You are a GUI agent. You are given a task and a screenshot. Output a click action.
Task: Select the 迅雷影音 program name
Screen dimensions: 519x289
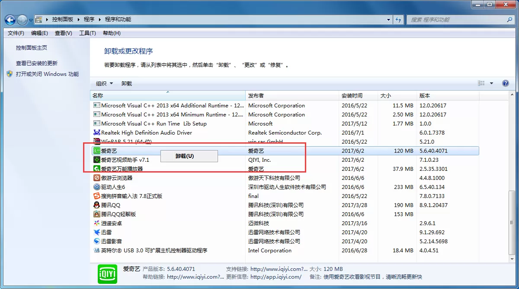[x=112, y=242]
